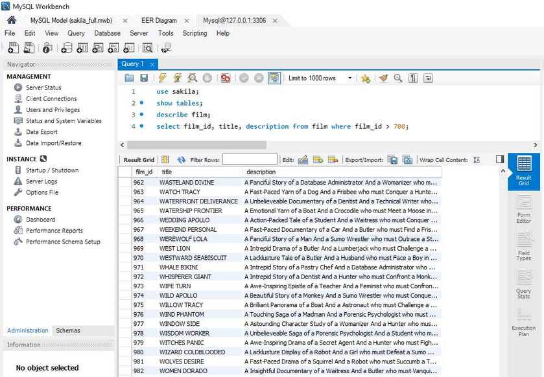544x377 pixels.
Task: Edit current row in result grid
Action: point(303,160)
